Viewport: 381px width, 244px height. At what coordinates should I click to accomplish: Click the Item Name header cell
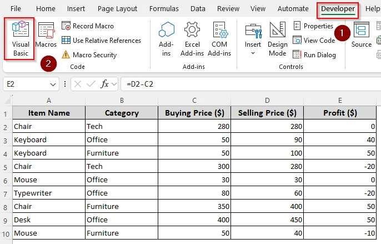[49, 113]
